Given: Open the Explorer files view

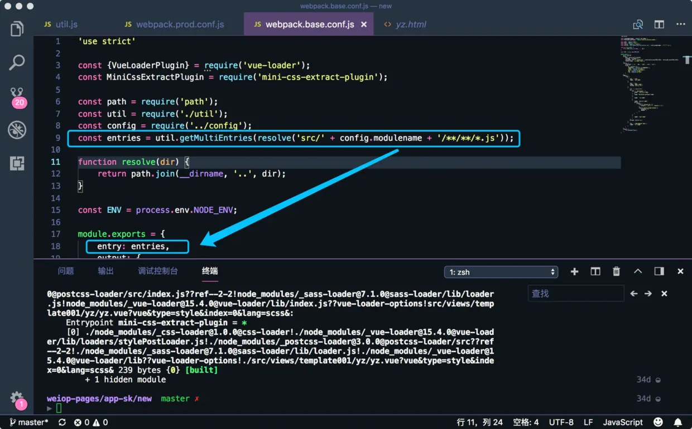Looking at the screenshot, I should tap(17, 28).
